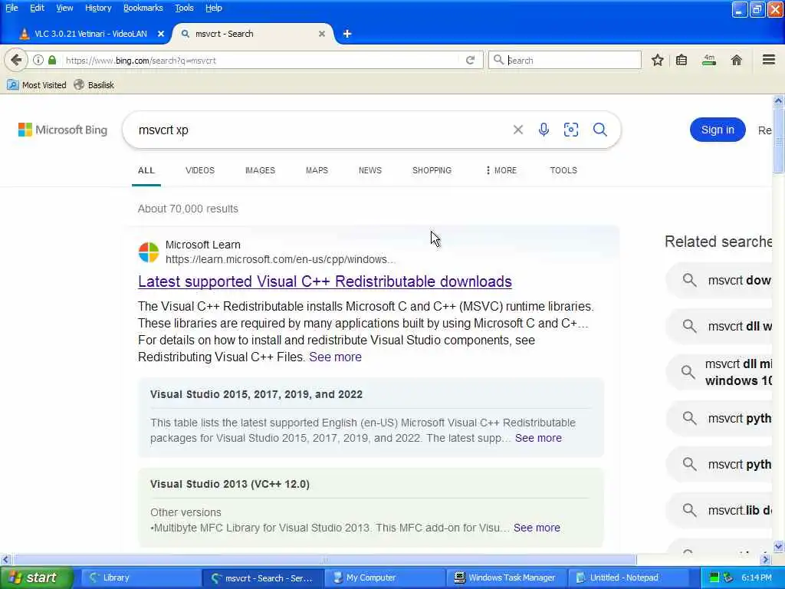The image size is (785, 589).
Task: Select the NEWS search tab
Action: (370, 170)
